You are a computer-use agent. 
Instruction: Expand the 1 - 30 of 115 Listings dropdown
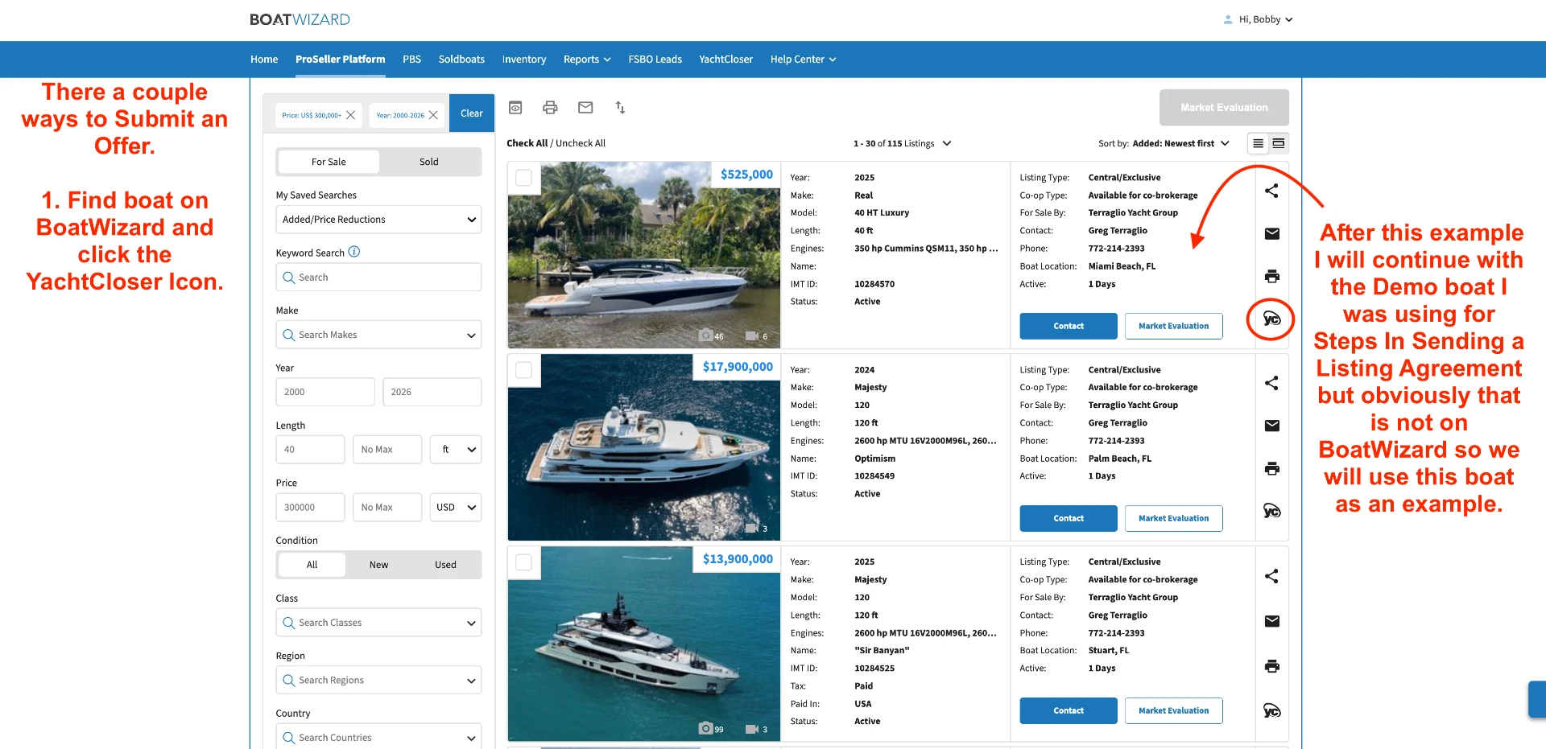coord(902,143)
